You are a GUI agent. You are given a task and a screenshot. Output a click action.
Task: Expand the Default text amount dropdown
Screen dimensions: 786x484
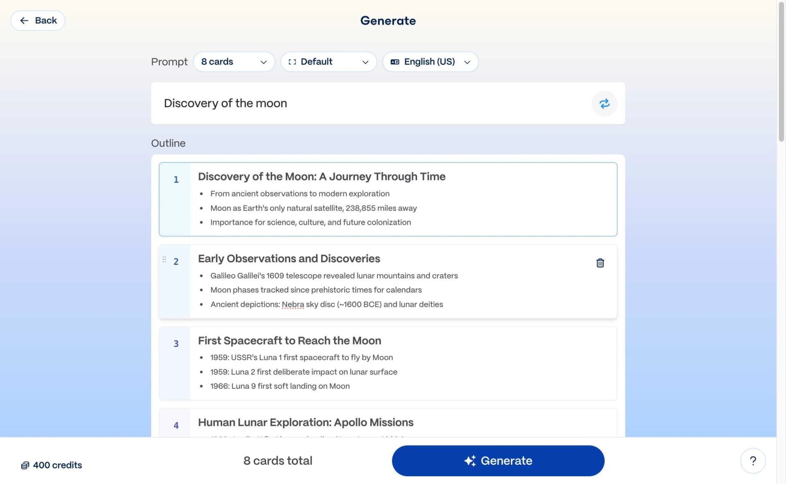point(328,62)
